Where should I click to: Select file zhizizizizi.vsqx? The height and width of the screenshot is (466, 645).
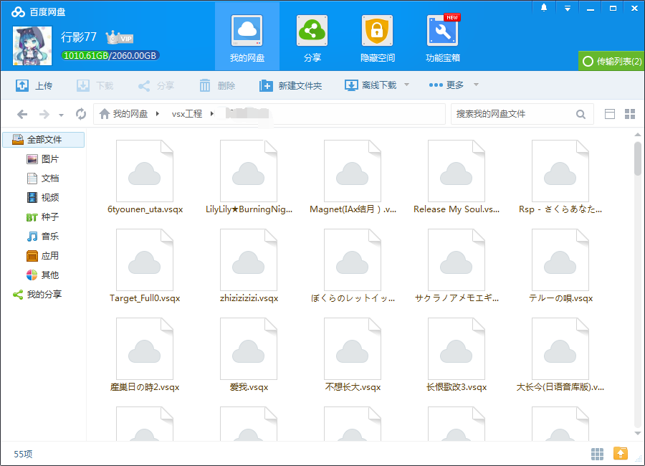[x=249, y=266]
